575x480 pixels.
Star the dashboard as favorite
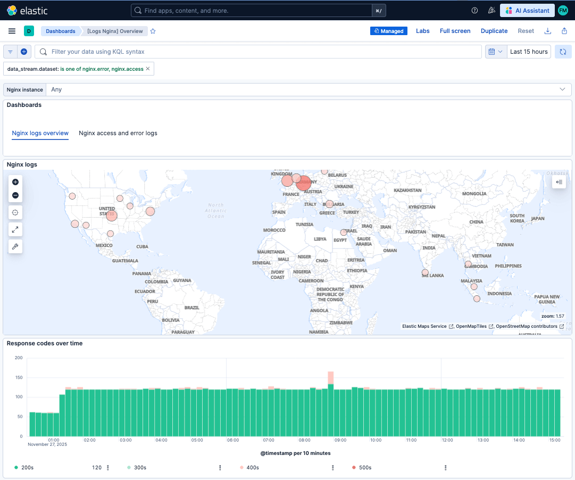point(153,31)
